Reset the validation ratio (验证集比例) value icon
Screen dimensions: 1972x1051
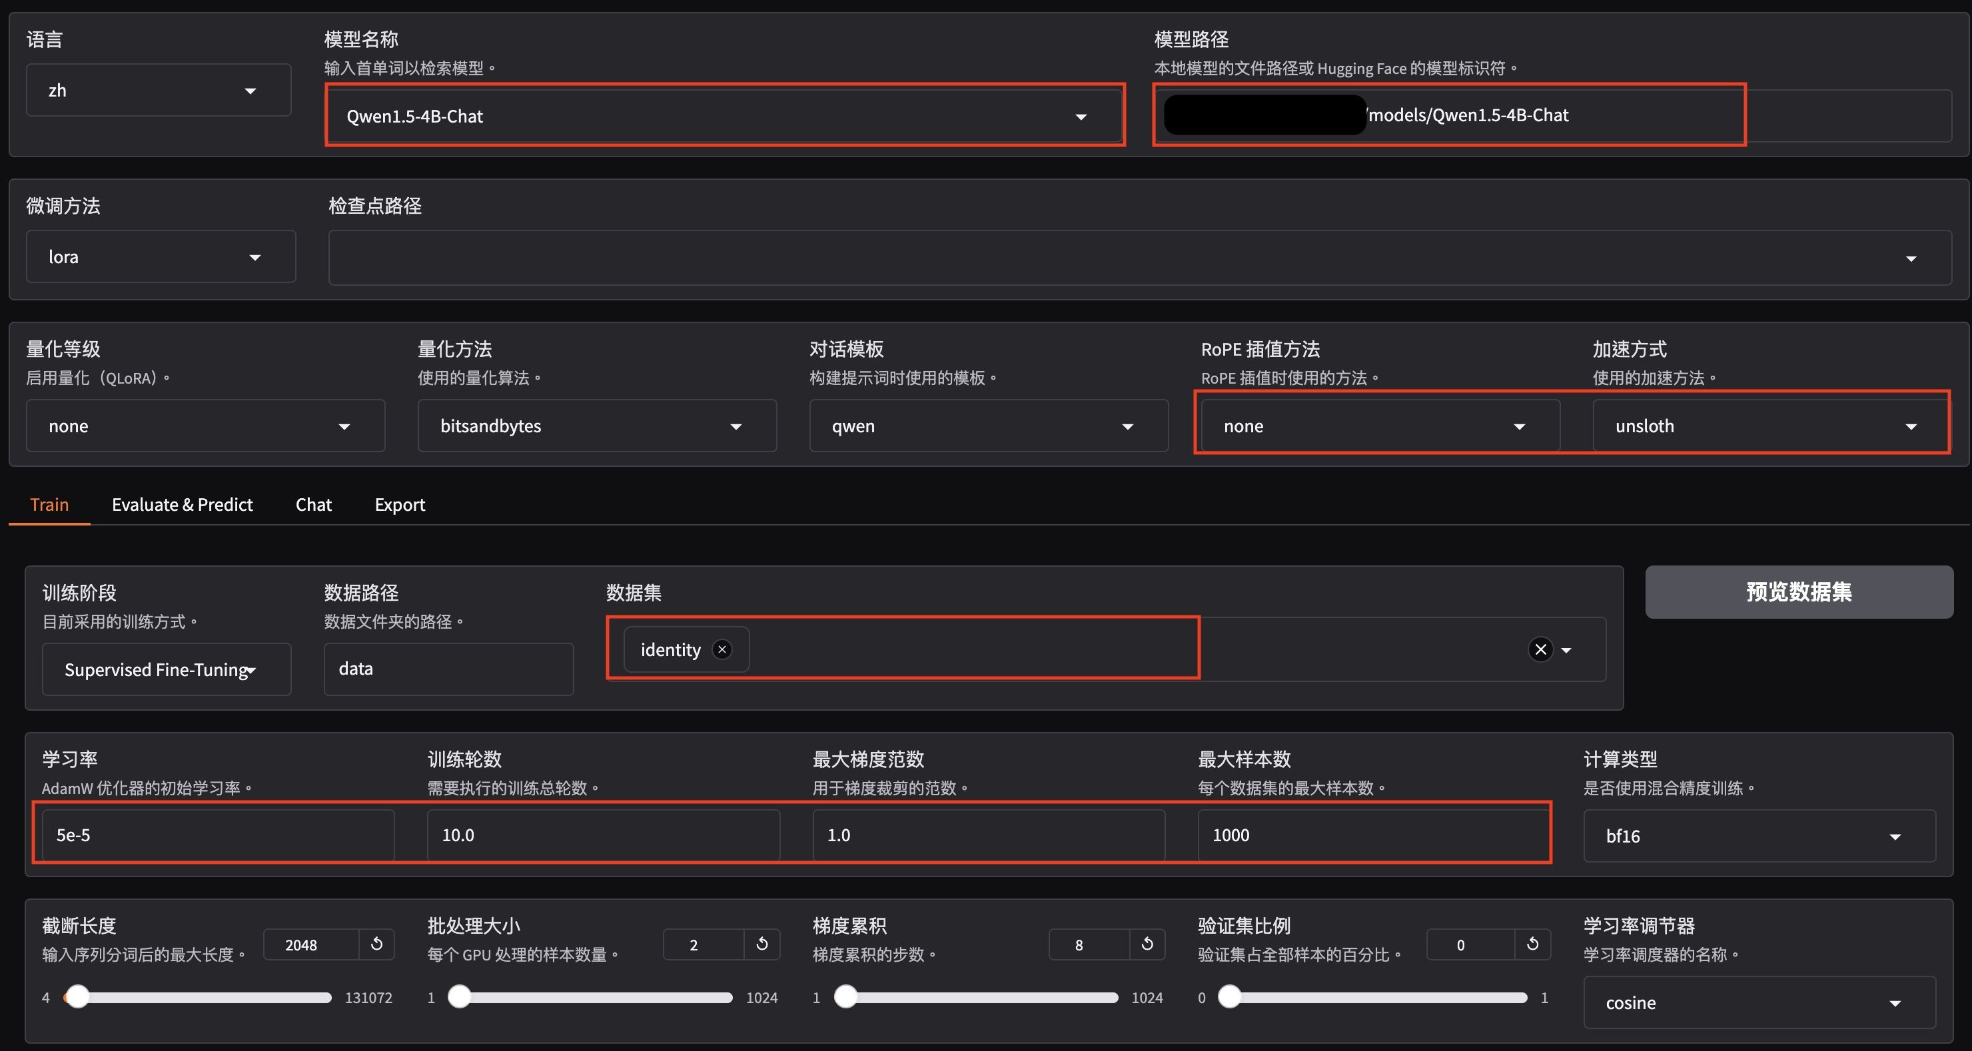pos(1532,944)
